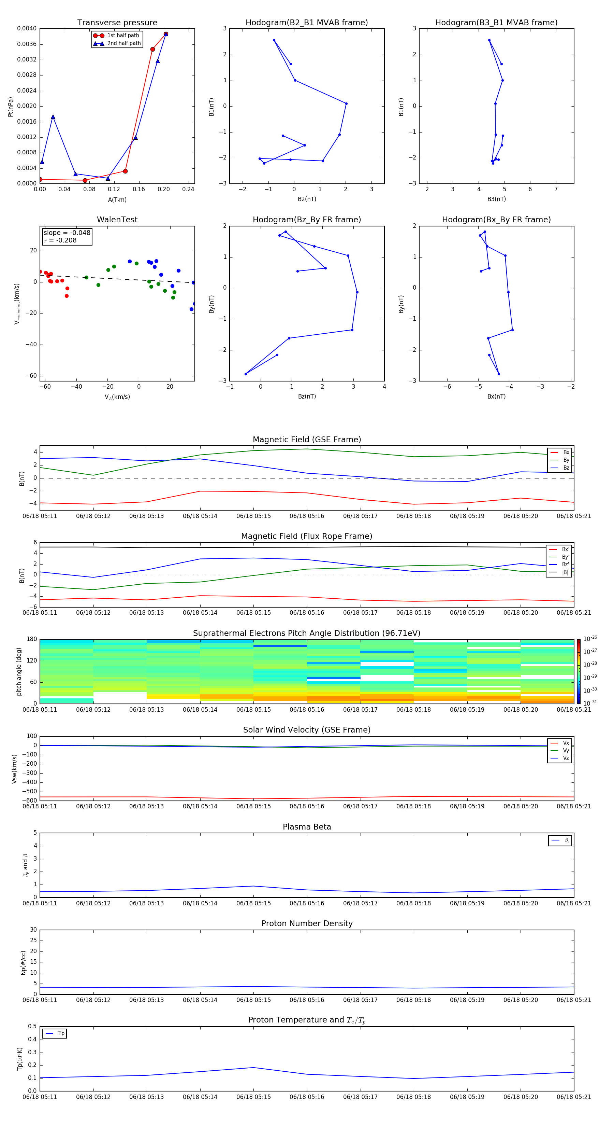Viewport: 614px width, 1127px height.
Task: Click the blue triangle peak near 0.0017 nPa
Action: point(53,117)
